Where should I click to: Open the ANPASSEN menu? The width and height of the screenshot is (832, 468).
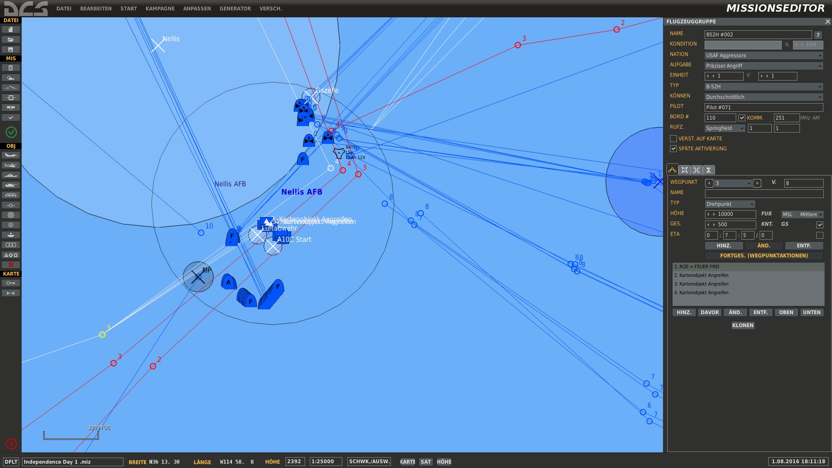197,9
